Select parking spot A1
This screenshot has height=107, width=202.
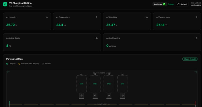[x=81, y=84]
